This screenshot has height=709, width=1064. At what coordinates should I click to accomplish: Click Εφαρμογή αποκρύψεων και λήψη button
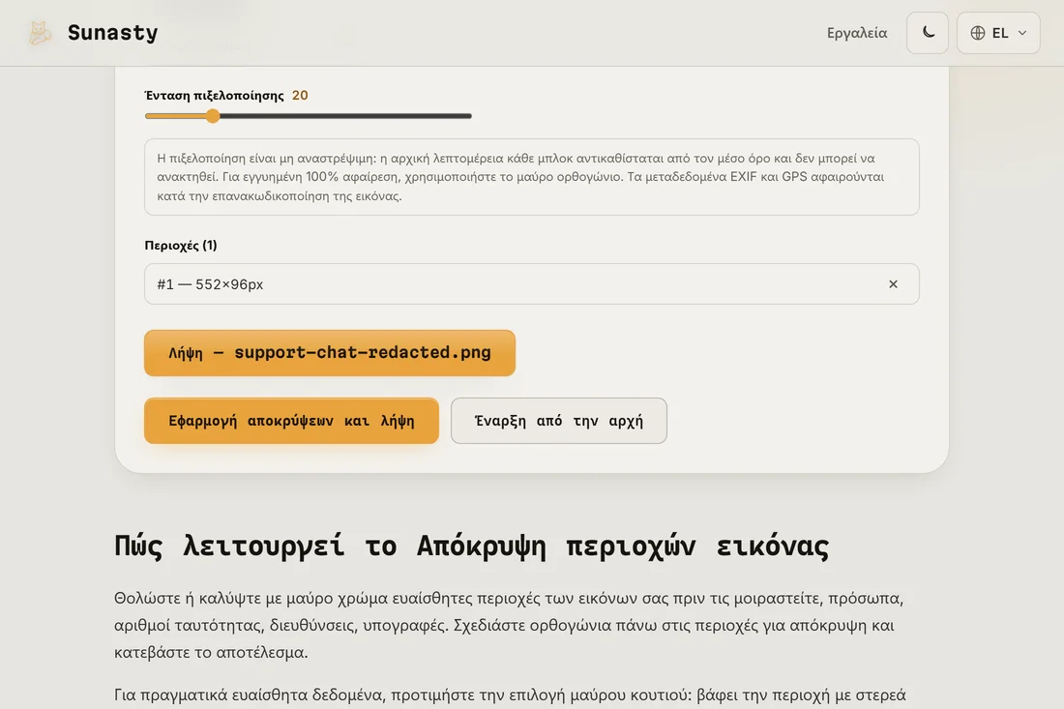click(291, 421)
